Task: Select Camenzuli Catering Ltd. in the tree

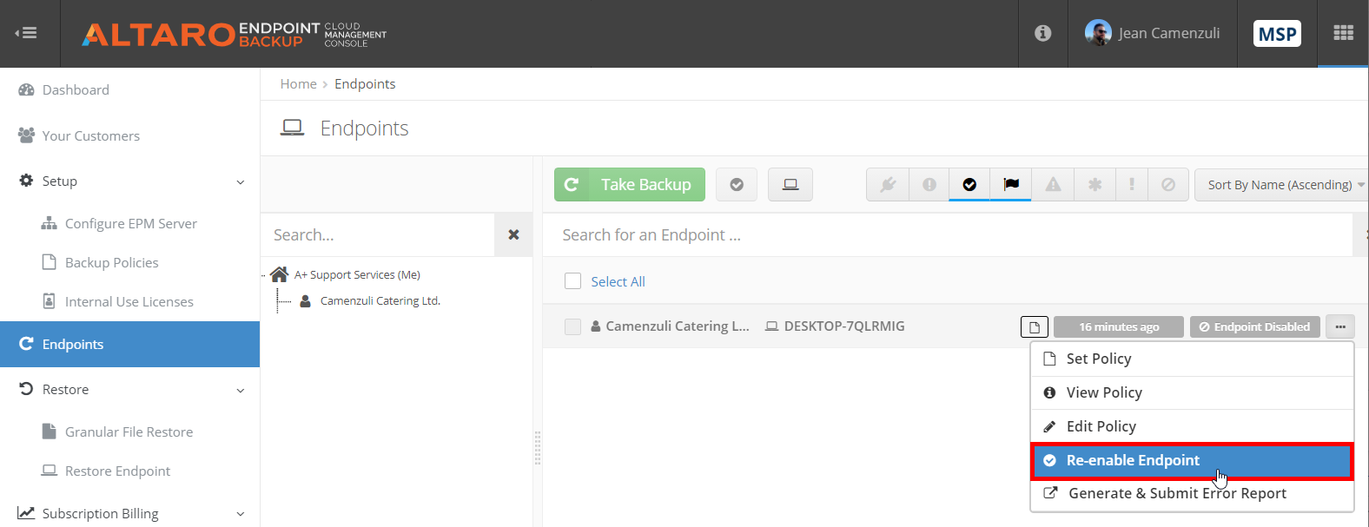Action: [380, 301]
